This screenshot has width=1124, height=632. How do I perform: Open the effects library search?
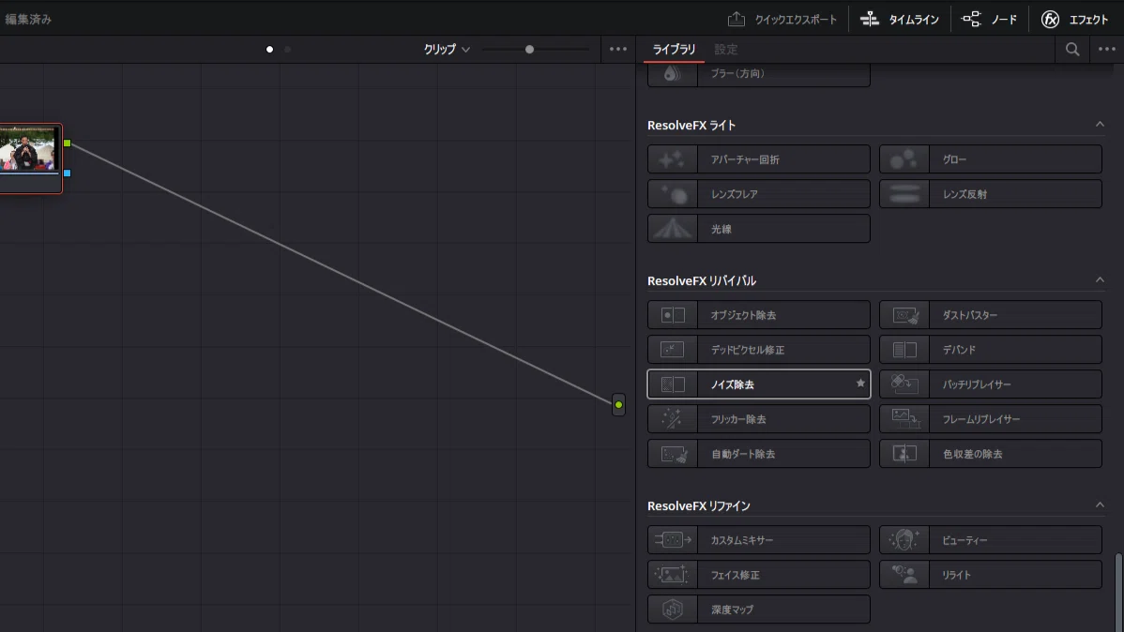click(x=1072, y=50)
